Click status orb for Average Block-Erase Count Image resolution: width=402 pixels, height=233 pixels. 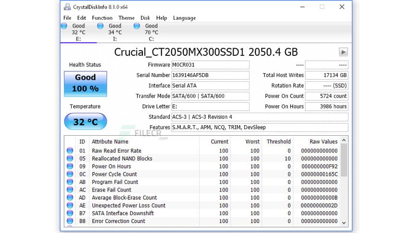pos(70,197)
